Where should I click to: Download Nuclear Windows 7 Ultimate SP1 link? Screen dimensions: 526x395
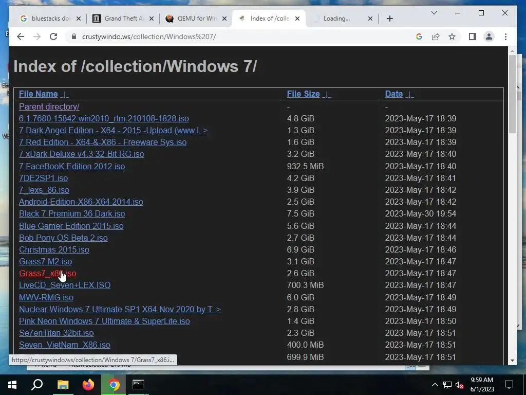click(120, 309)
